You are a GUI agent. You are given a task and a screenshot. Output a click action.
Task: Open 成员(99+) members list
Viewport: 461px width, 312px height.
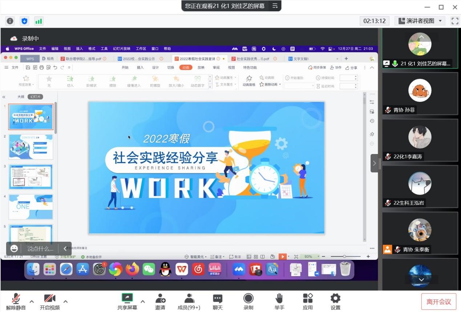click(189, 302)
